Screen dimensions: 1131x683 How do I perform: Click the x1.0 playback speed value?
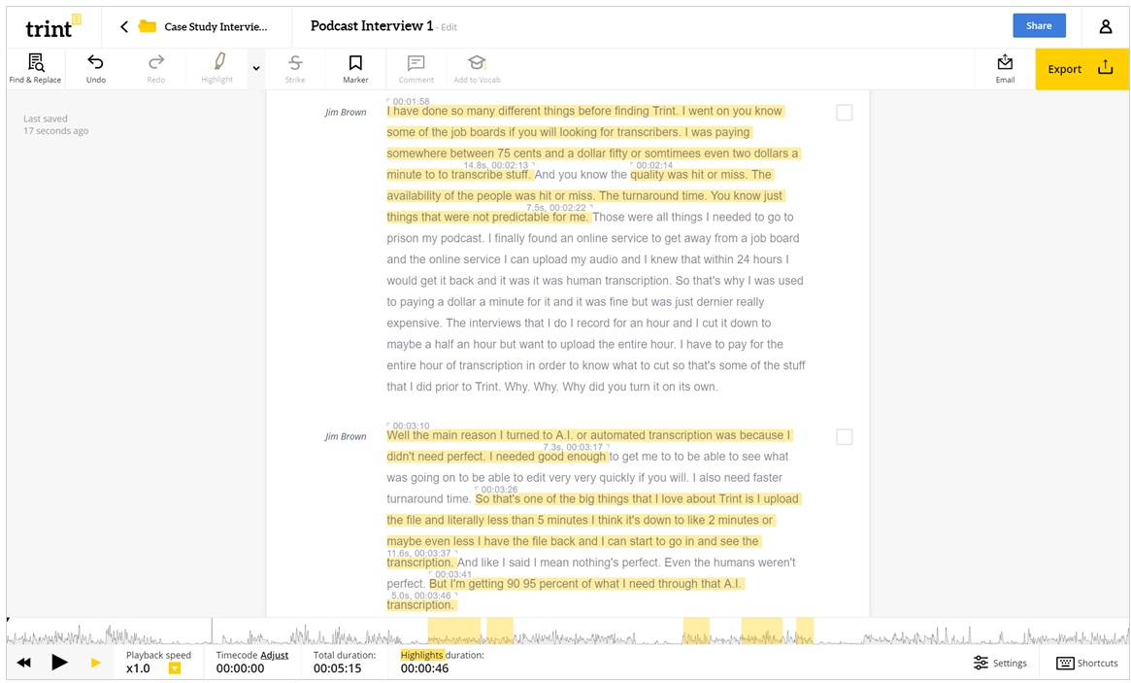[x=138, y=668]
